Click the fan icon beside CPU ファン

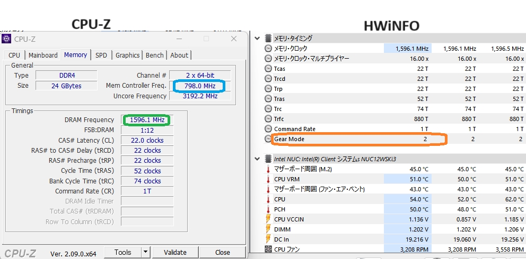(x=268, y=249)
